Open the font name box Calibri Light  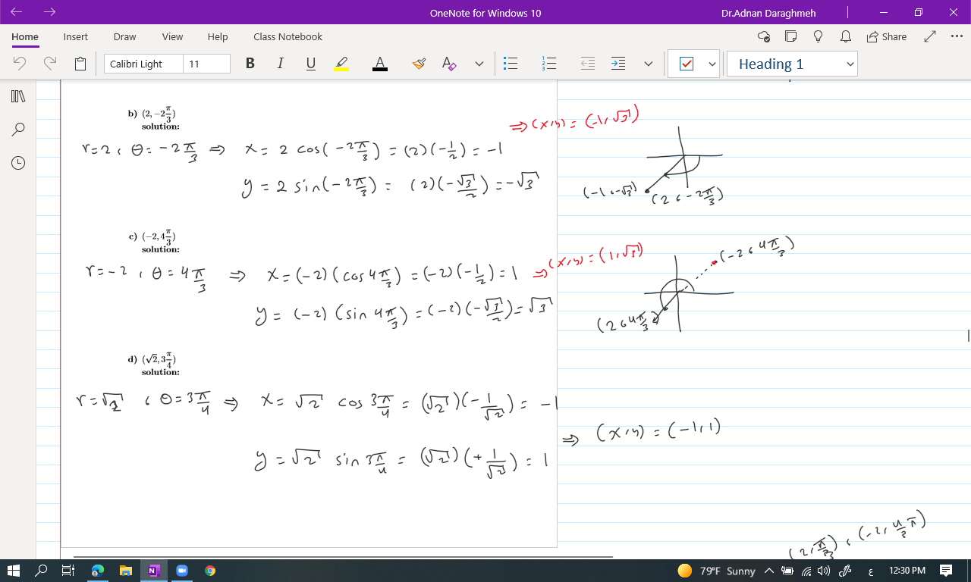pyautogui.click(x=143, y=64)
